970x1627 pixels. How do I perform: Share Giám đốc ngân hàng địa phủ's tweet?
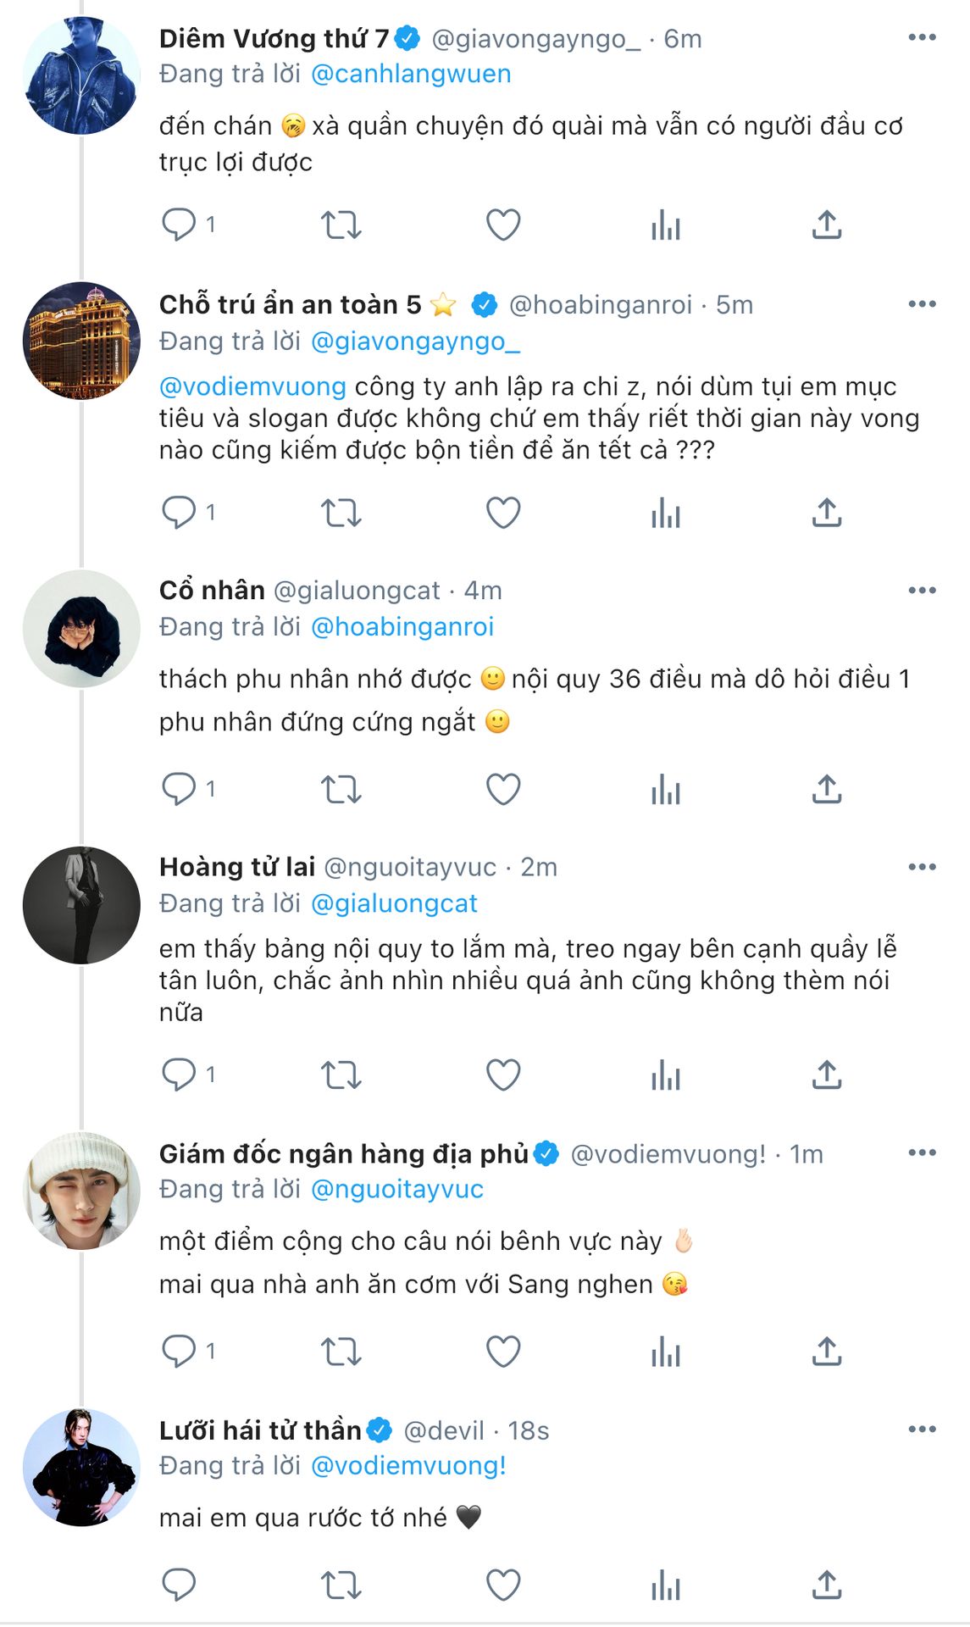coord(826,1352)
